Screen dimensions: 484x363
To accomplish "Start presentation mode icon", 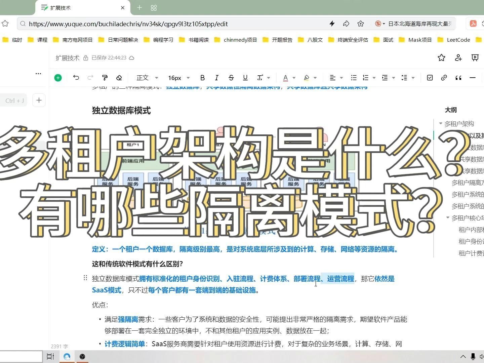I will click(x=475, y=58).
